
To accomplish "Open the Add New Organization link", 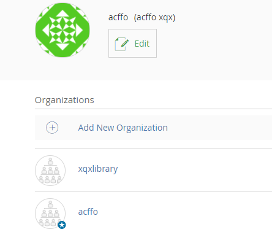I will [123, 128].
